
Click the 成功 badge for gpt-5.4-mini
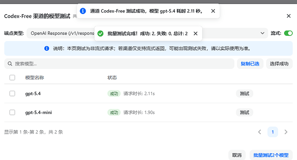click(x=114, y=113)
